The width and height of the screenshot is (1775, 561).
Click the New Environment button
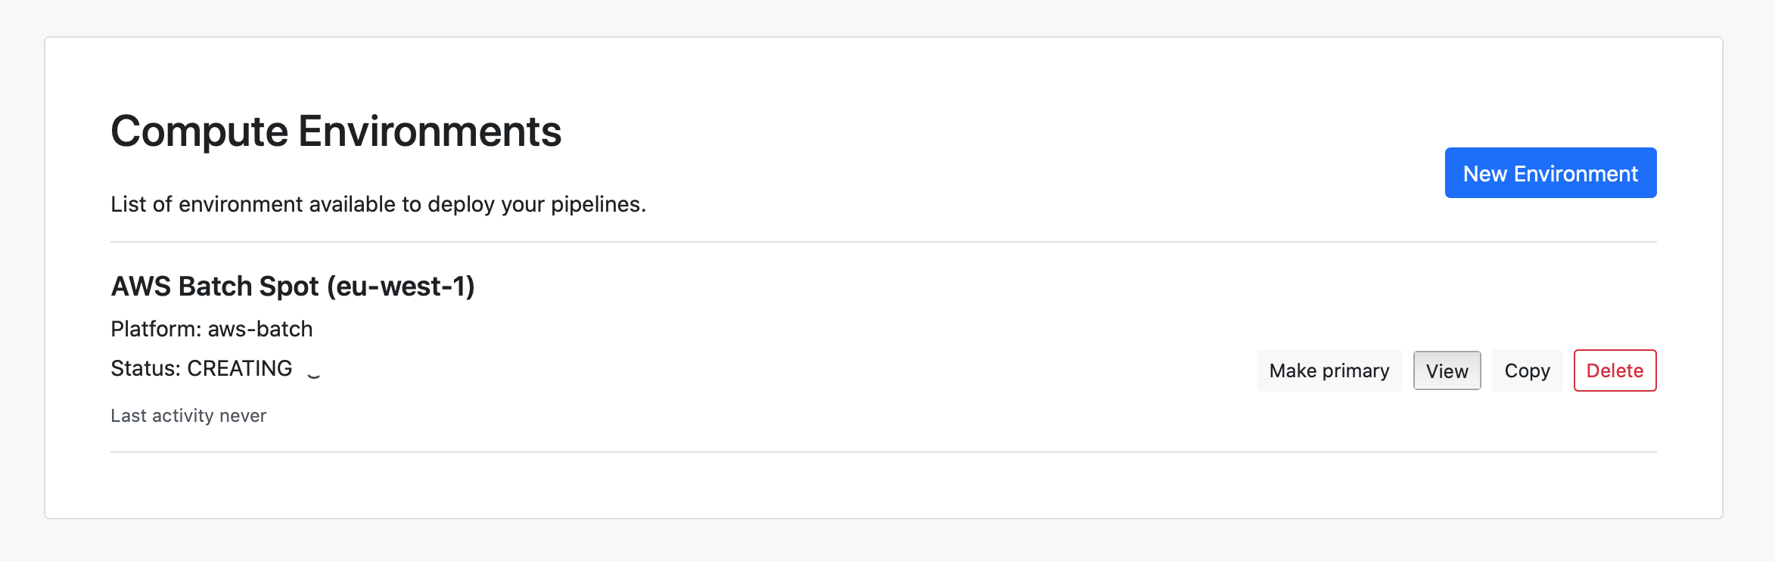pos(1550,173)
